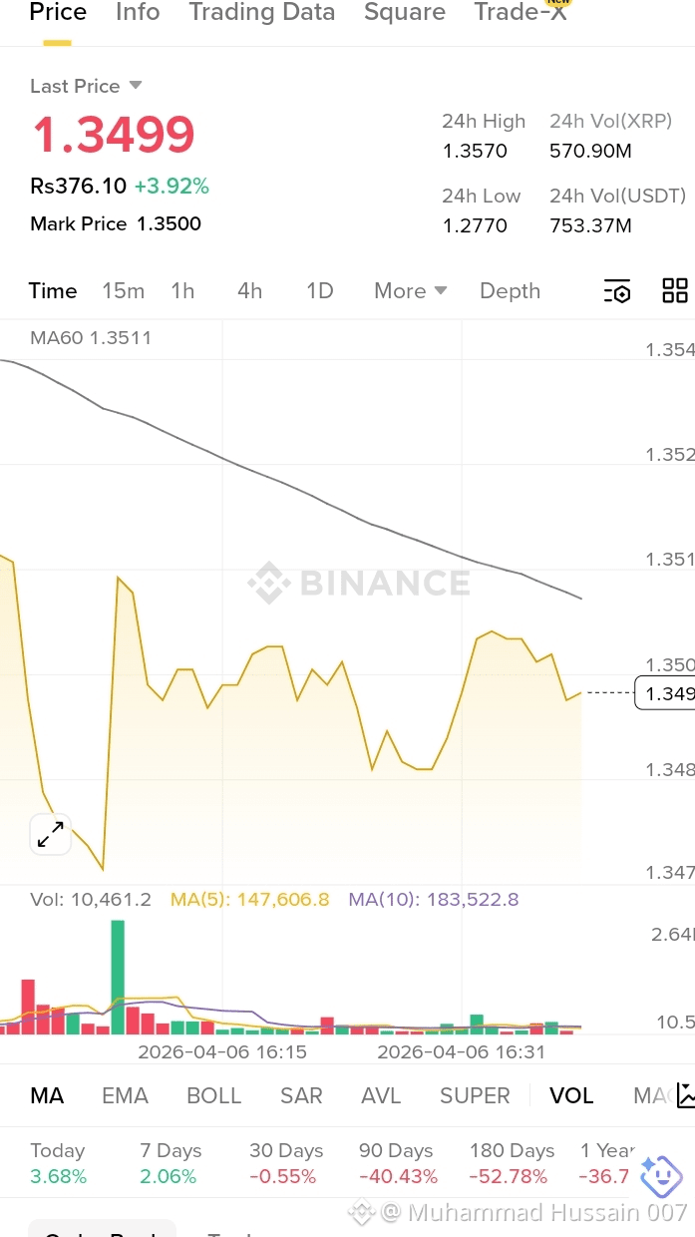Tap the floating assistant robot icon
This screenshot has width=695, height=1237.
click(x=661, y=1176)
